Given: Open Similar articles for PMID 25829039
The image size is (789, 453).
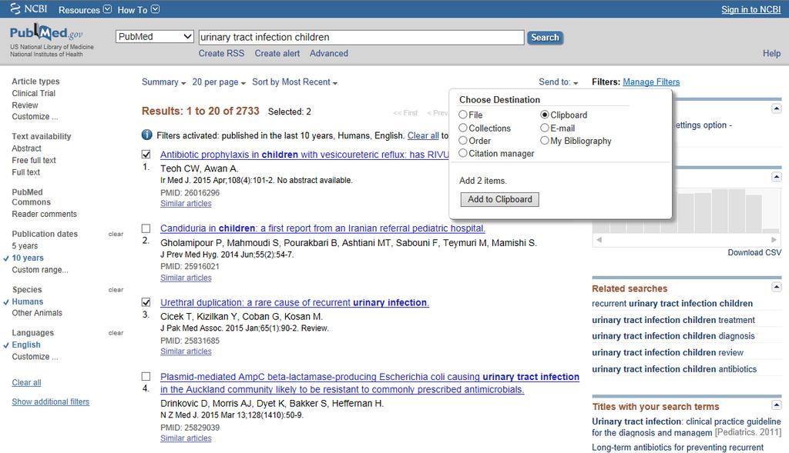Looking at the screenshot, I should 186,438.
